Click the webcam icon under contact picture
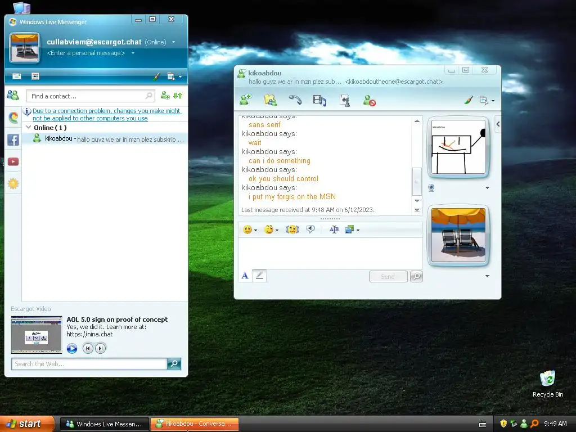576x432 pixels. point(431,188)
